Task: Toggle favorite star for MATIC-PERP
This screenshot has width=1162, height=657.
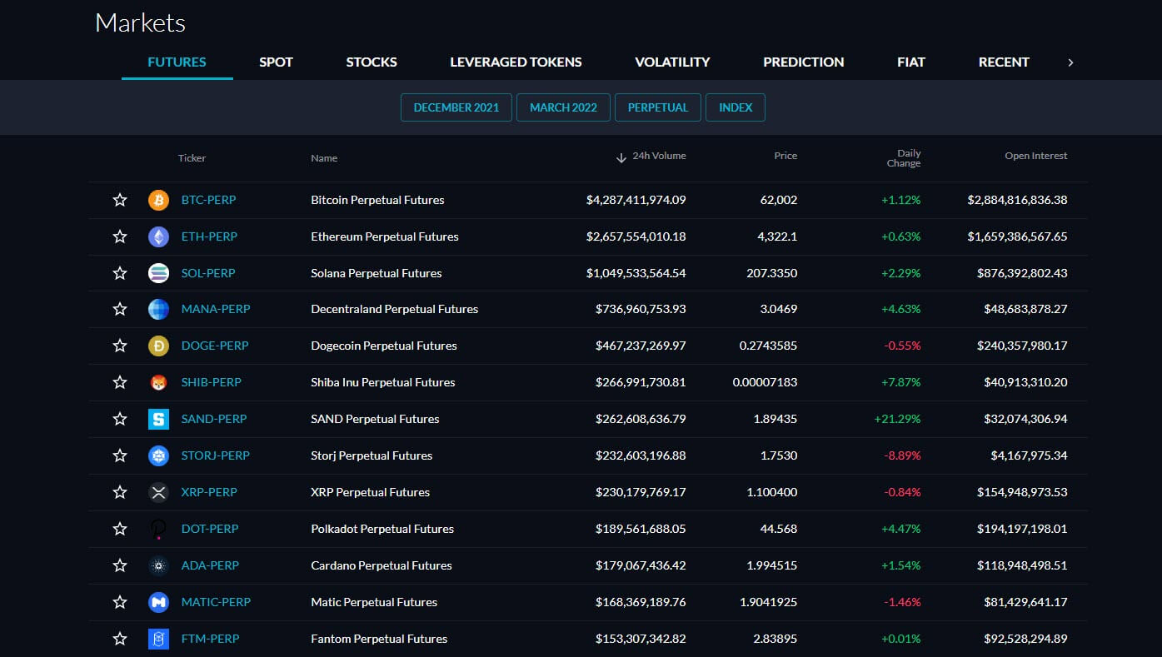Action: [120, 602]
